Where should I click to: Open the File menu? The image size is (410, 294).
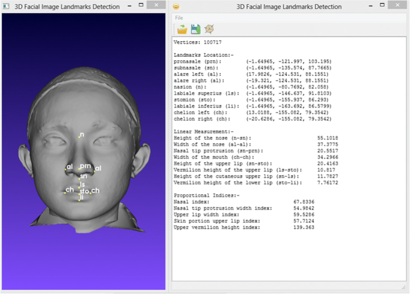[x=179, y=18]
